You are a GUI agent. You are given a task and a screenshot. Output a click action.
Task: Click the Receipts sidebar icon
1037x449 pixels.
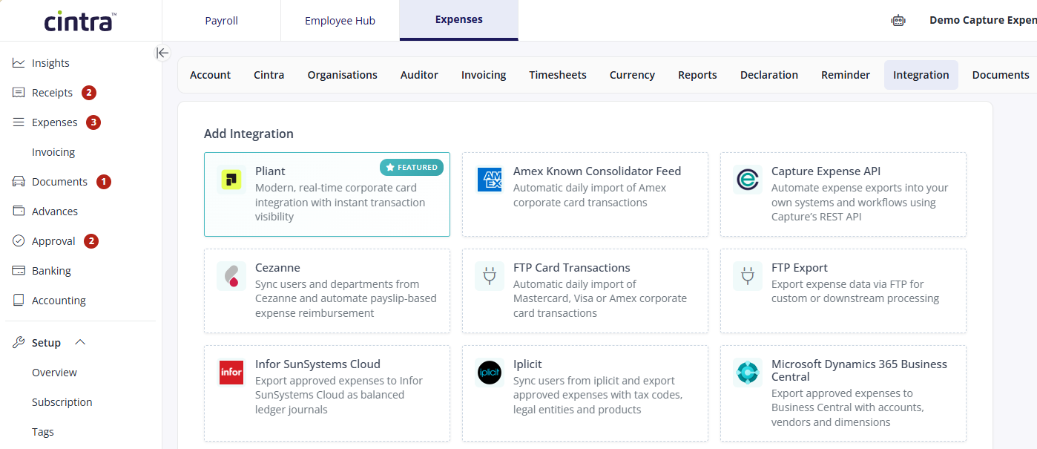tap(19, 93)
